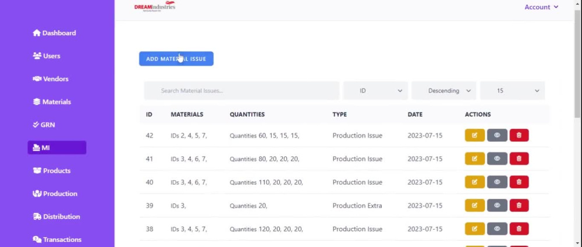This screenshot has width=582, height=247.
Task: Open the ID sort-field dropdown
Action: point(375,91)
